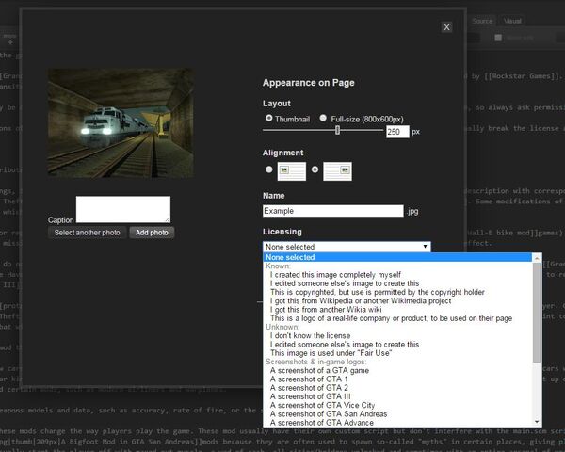Click the thumbnail width slider handle

[x=337, y=130]
